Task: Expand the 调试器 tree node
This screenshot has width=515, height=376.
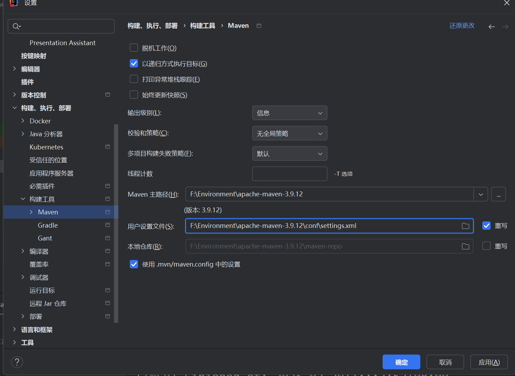Action: point(23,277)
